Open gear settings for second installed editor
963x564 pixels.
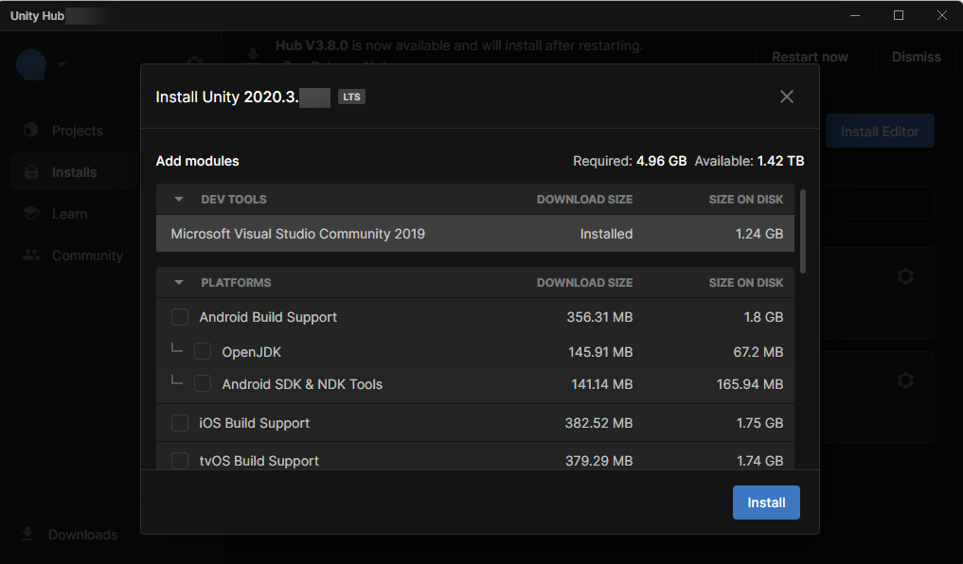coord(905,380)
